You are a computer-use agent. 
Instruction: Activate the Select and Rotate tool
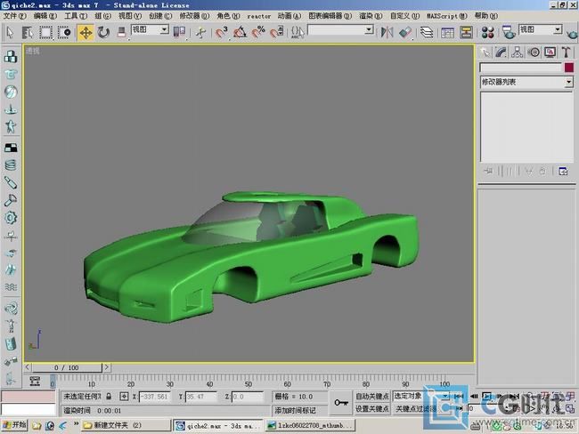tap(103, 32)
